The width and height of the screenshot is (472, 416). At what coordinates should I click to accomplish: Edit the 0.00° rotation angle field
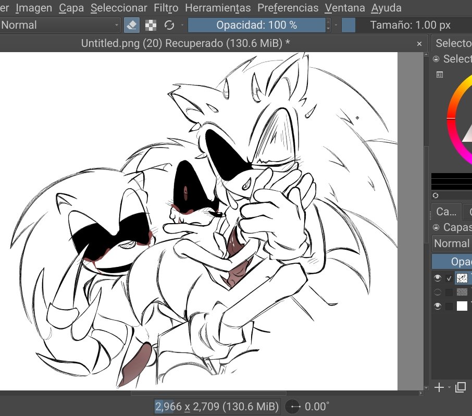point(317,407)
